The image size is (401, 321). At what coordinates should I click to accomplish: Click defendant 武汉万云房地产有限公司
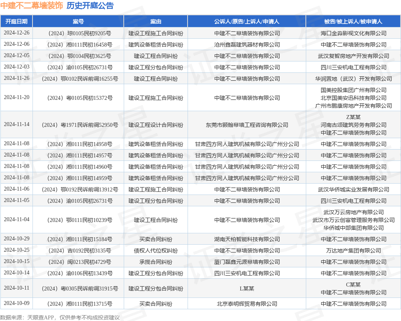[354, 213]
